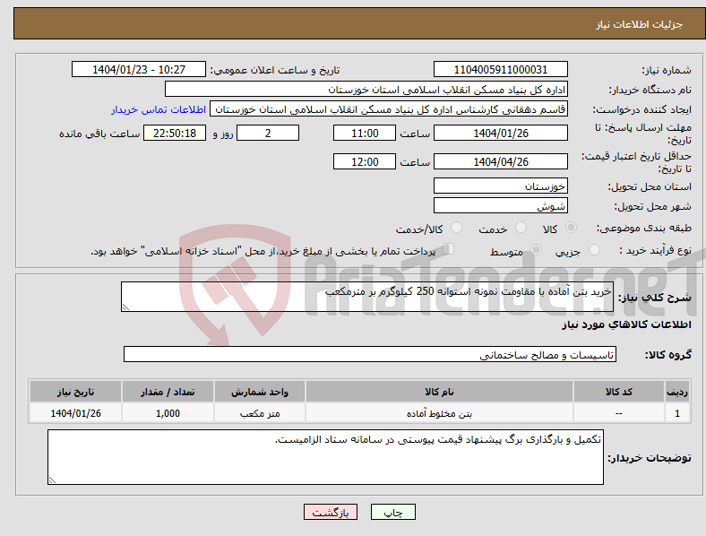
Task: Click the ردیف column header
Action: 677,392
